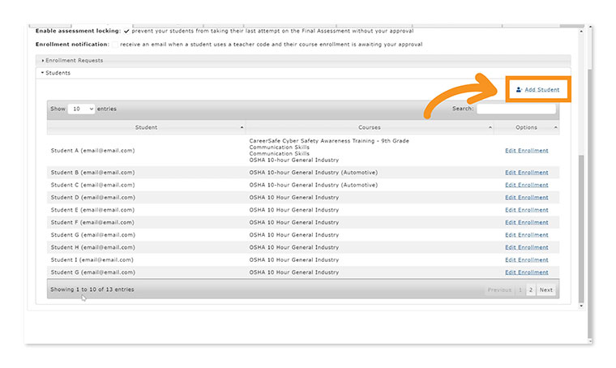616x368 pixels.
Task: Open the Show entries count dropdown
Action: 81,109
